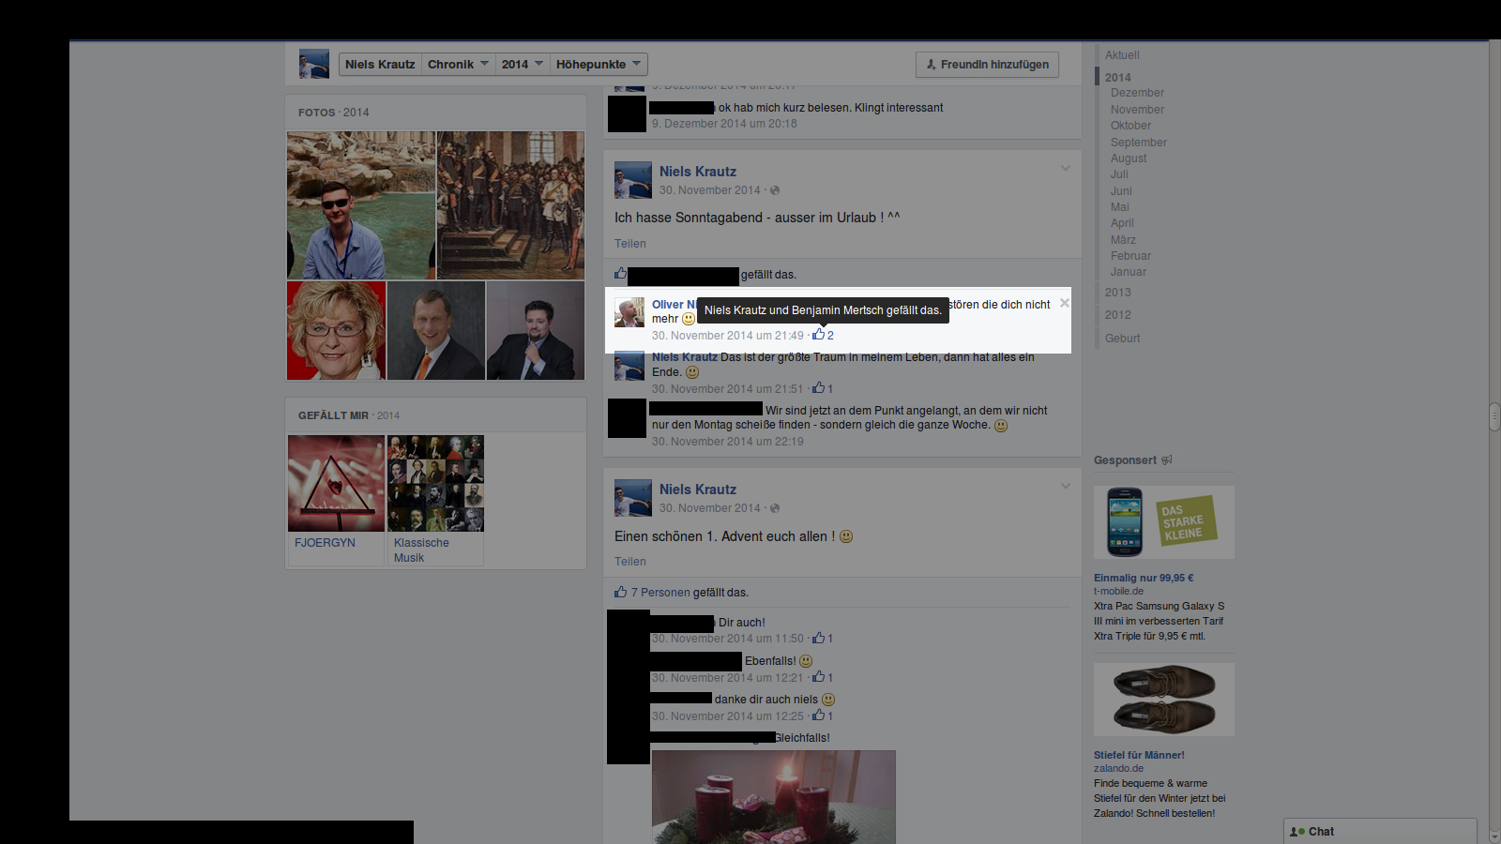Screen dimensions: 1501x844
Task: Click Niels Krautz avatar on Advent post
Action: click(x=633, y=498)
